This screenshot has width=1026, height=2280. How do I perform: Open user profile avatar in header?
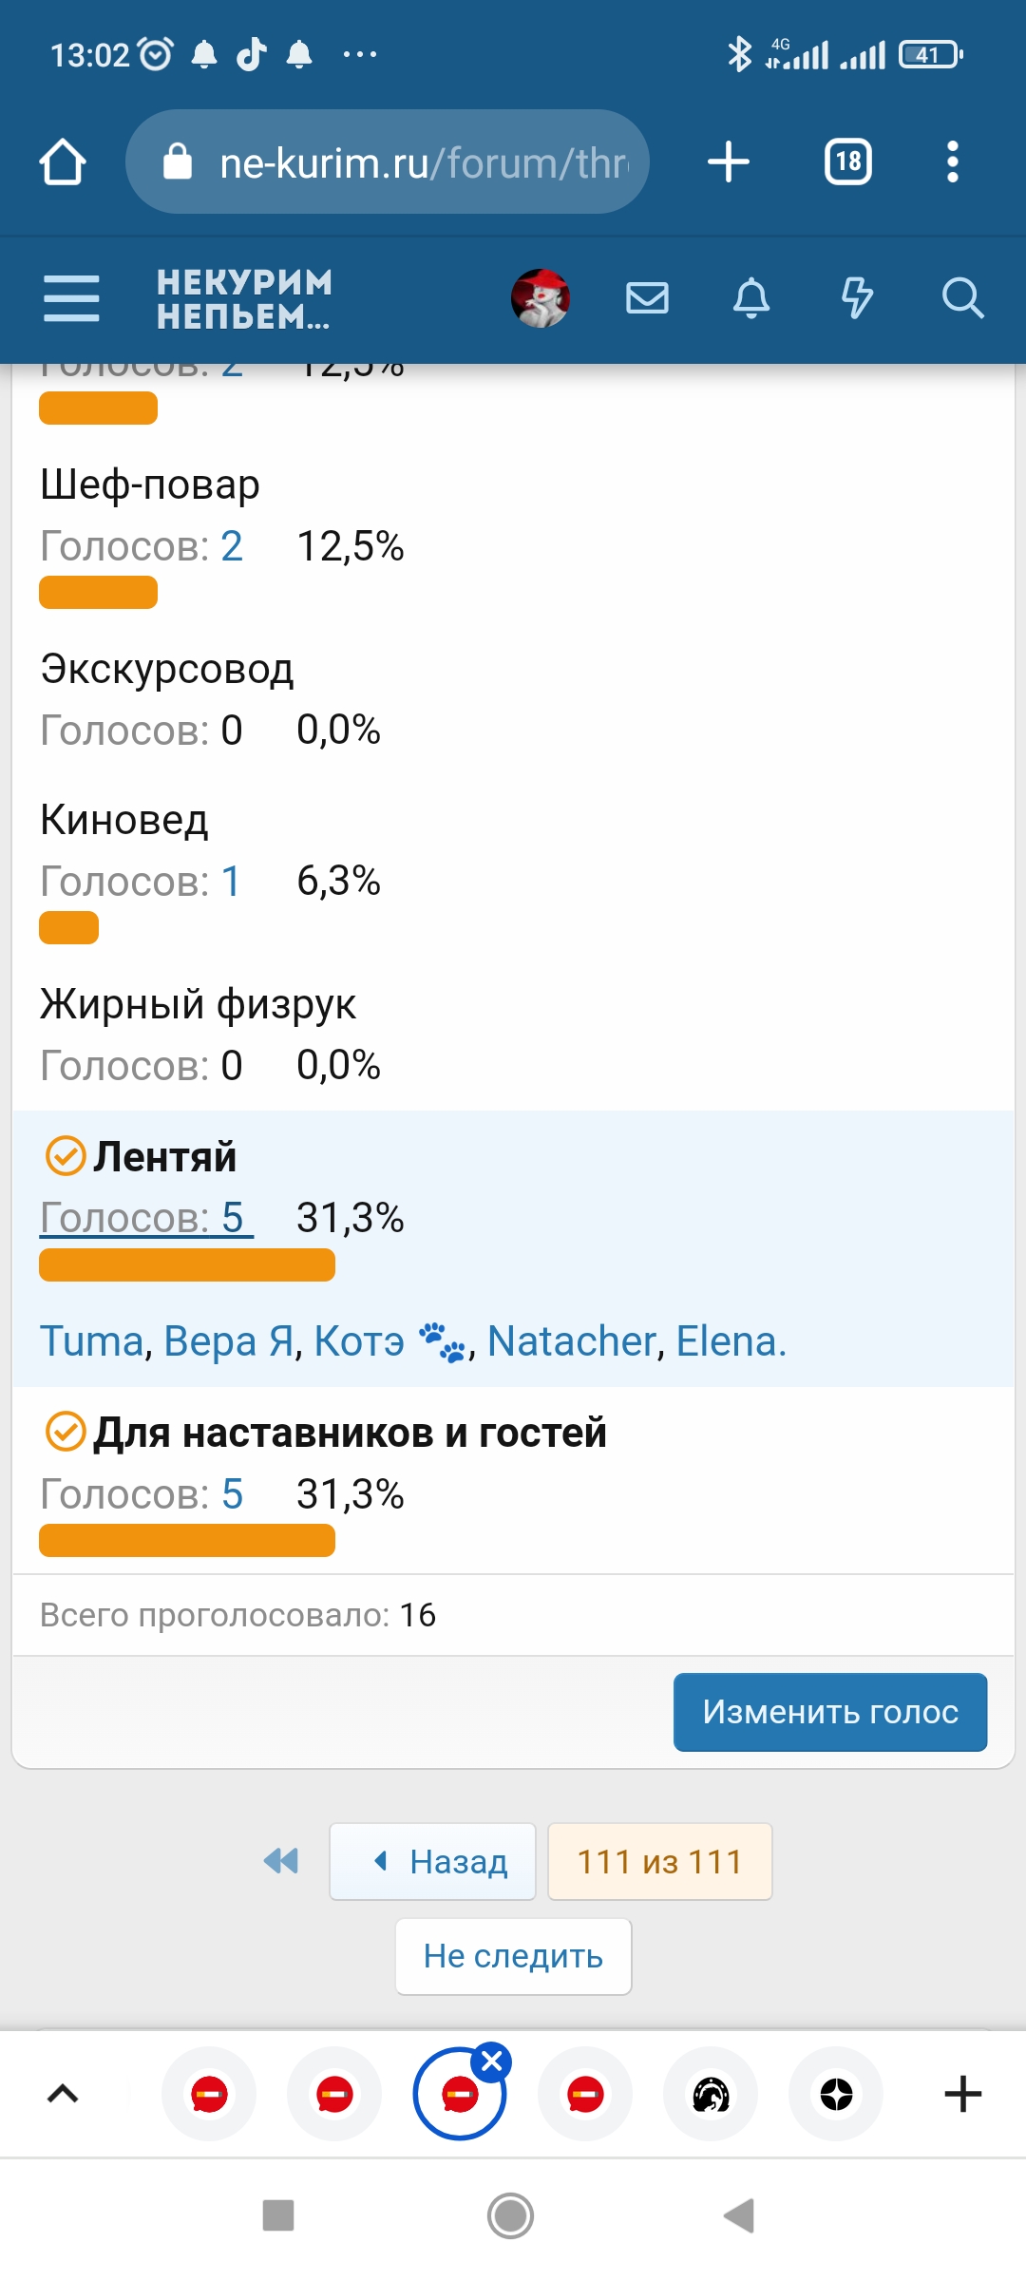click(x=540, y=298)
